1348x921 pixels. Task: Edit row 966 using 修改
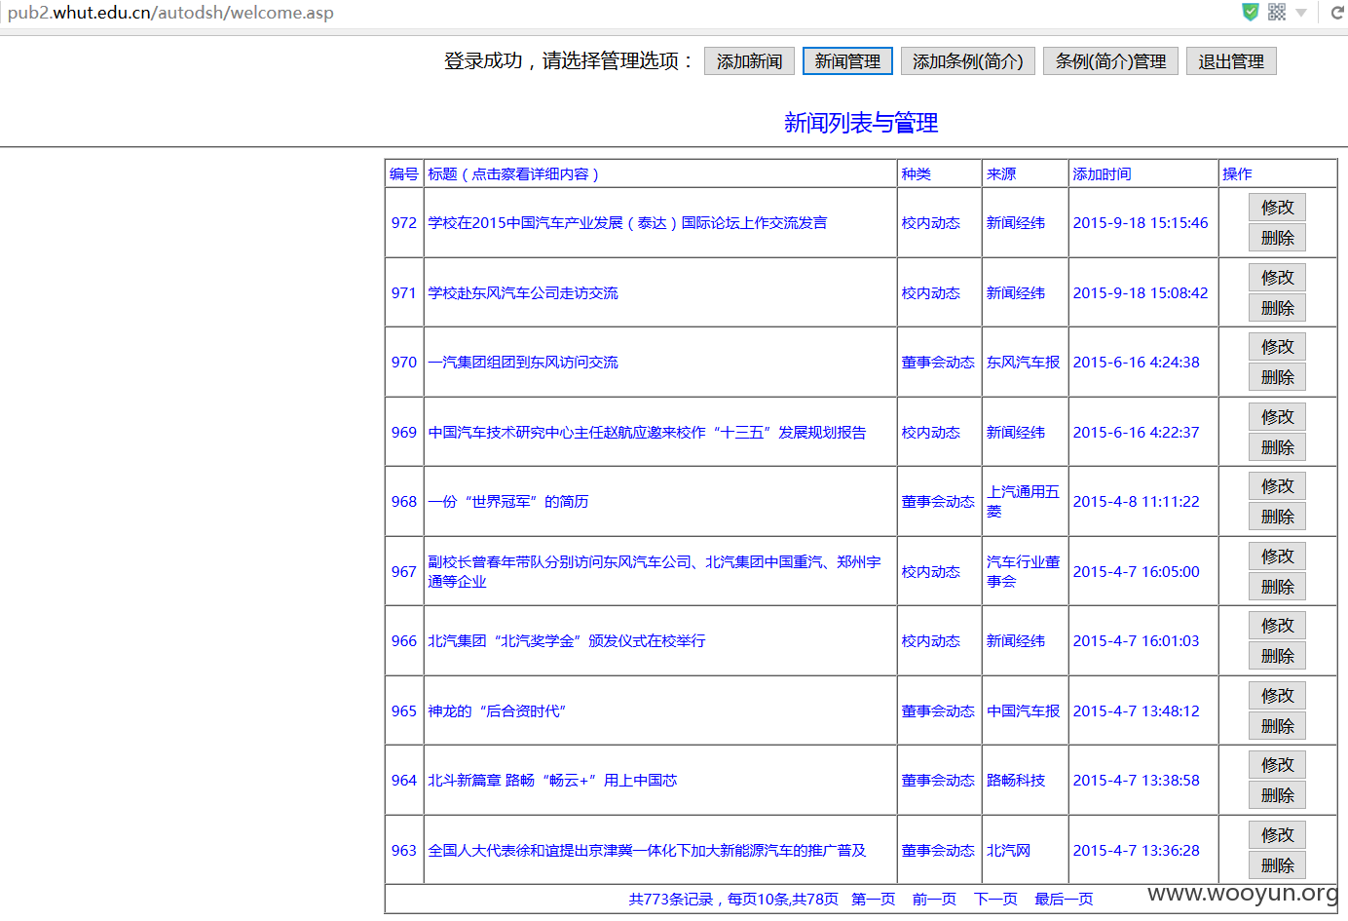click(x=1277, y=626)
